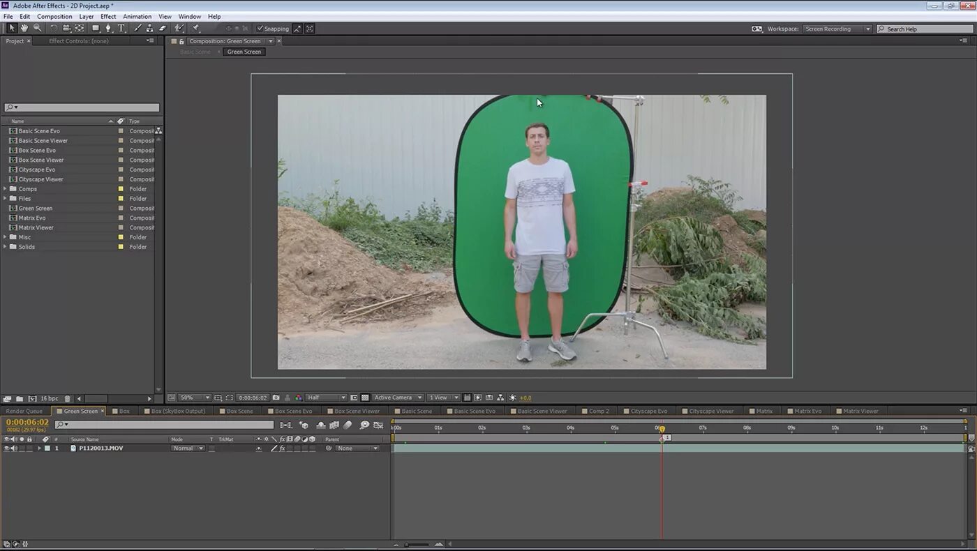Image resolution: width=977 pixels, height=551 pixels.
Task: Expand the Comps folder
Action: (6, 189)
